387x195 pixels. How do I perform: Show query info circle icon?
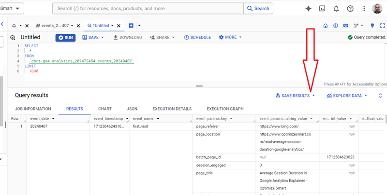(335, 26)
